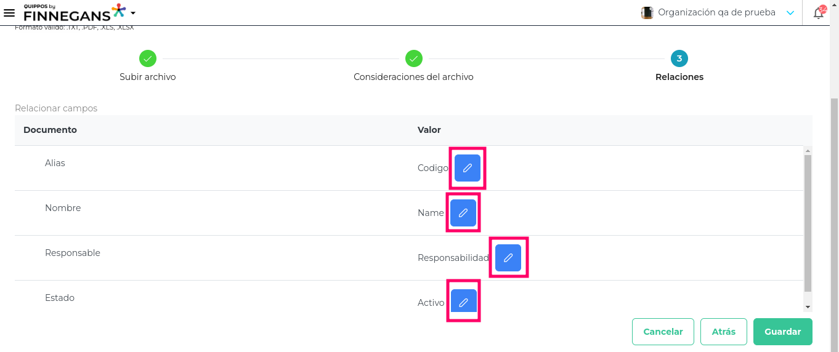
Task: Expand the organization selector chevron
Action: [x=791, y=13]
